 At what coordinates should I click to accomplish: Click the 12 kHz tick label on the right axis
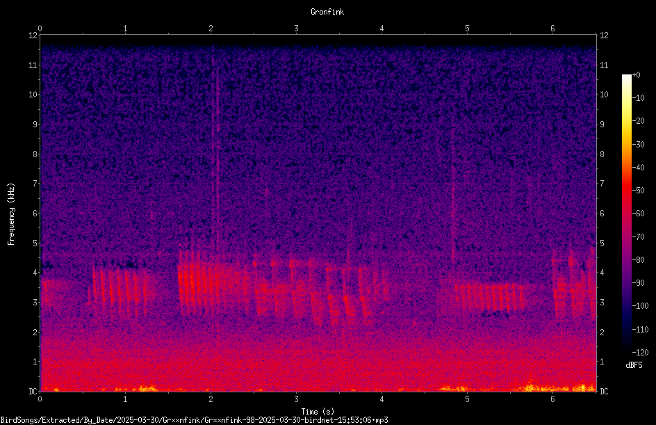[x=604, y=35]
